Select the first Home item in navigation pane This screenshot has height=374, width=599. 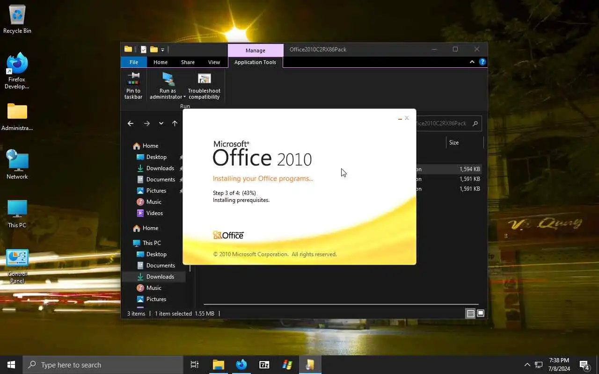click(x=150, y=146)
